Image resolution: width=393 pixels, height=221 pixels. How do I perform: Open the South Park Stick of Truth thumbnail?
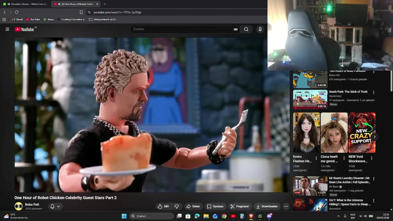310,99
